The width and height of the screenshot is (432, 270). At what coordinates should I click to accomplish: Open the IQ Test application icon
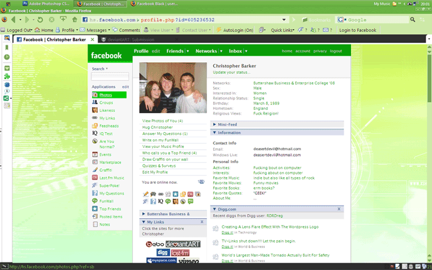coord(94,133)
